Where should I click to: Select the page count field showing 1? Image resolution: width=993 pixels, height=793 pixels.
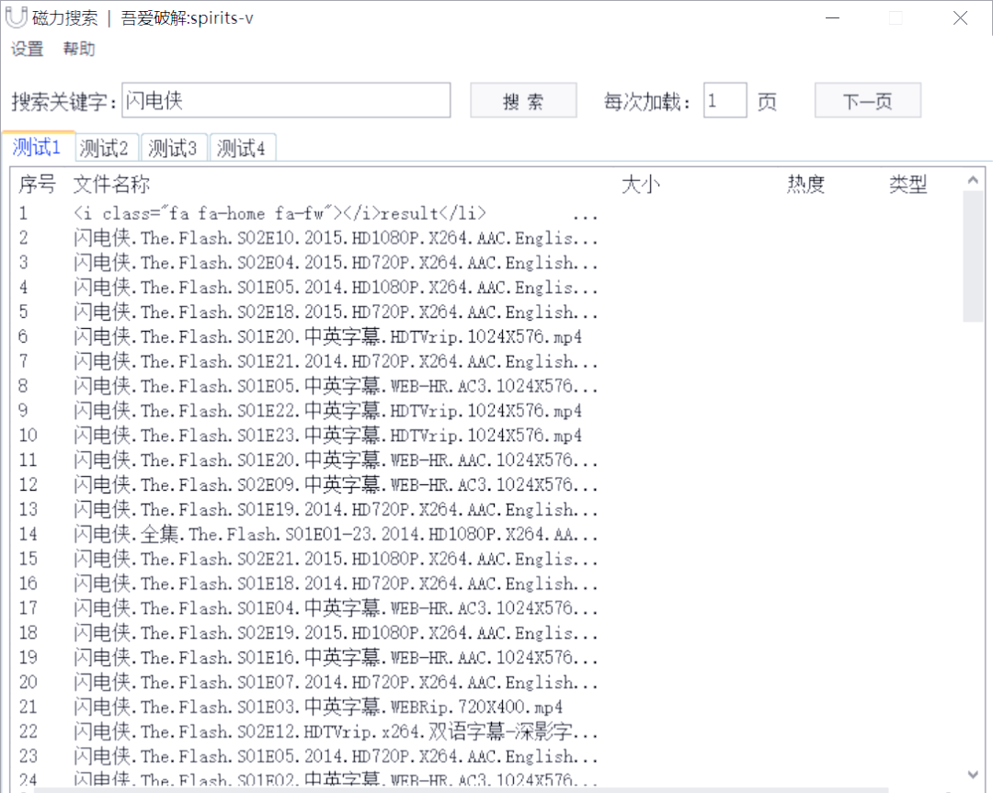click(725, 100)
